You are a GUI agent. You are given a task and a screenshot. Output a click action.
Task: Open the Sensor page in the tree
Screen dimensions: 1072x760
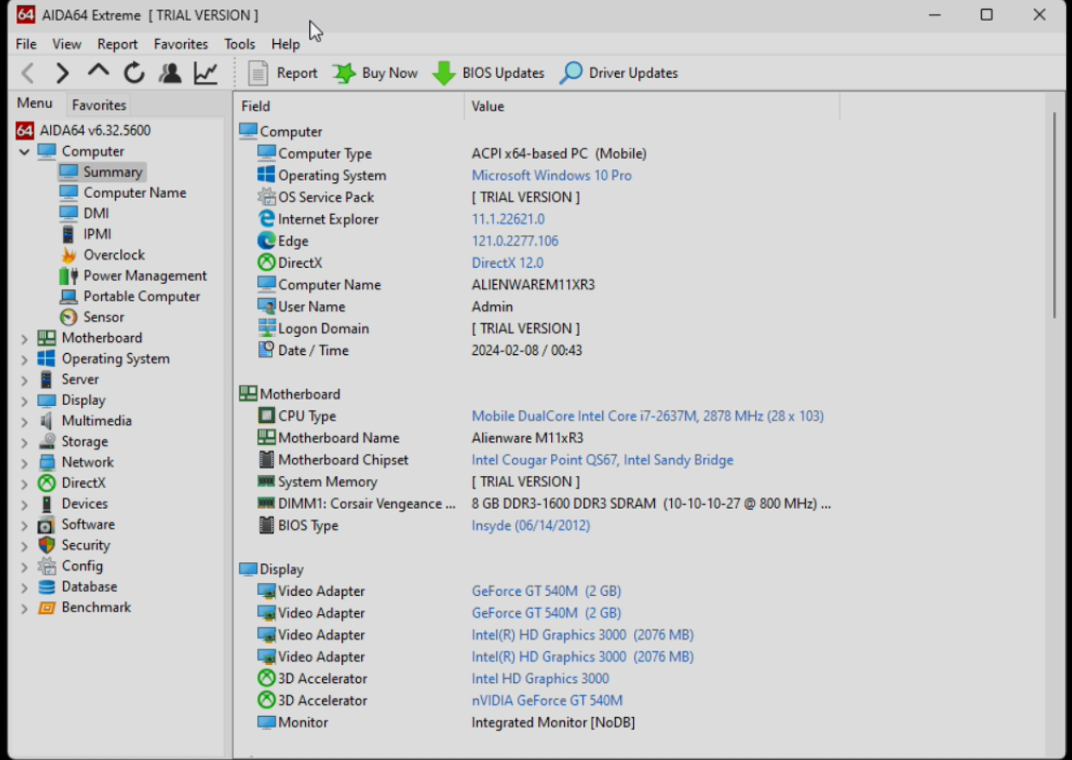[92, 317]
